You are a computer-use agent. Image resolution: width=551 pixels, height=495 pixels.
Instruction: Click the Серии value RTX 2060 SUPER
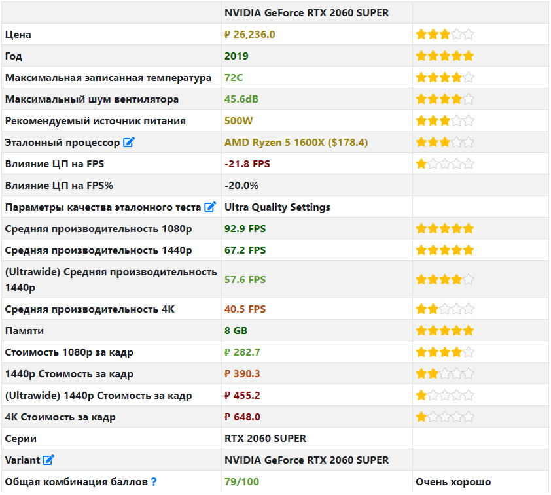pyautogui.click(x=265, y=439)
